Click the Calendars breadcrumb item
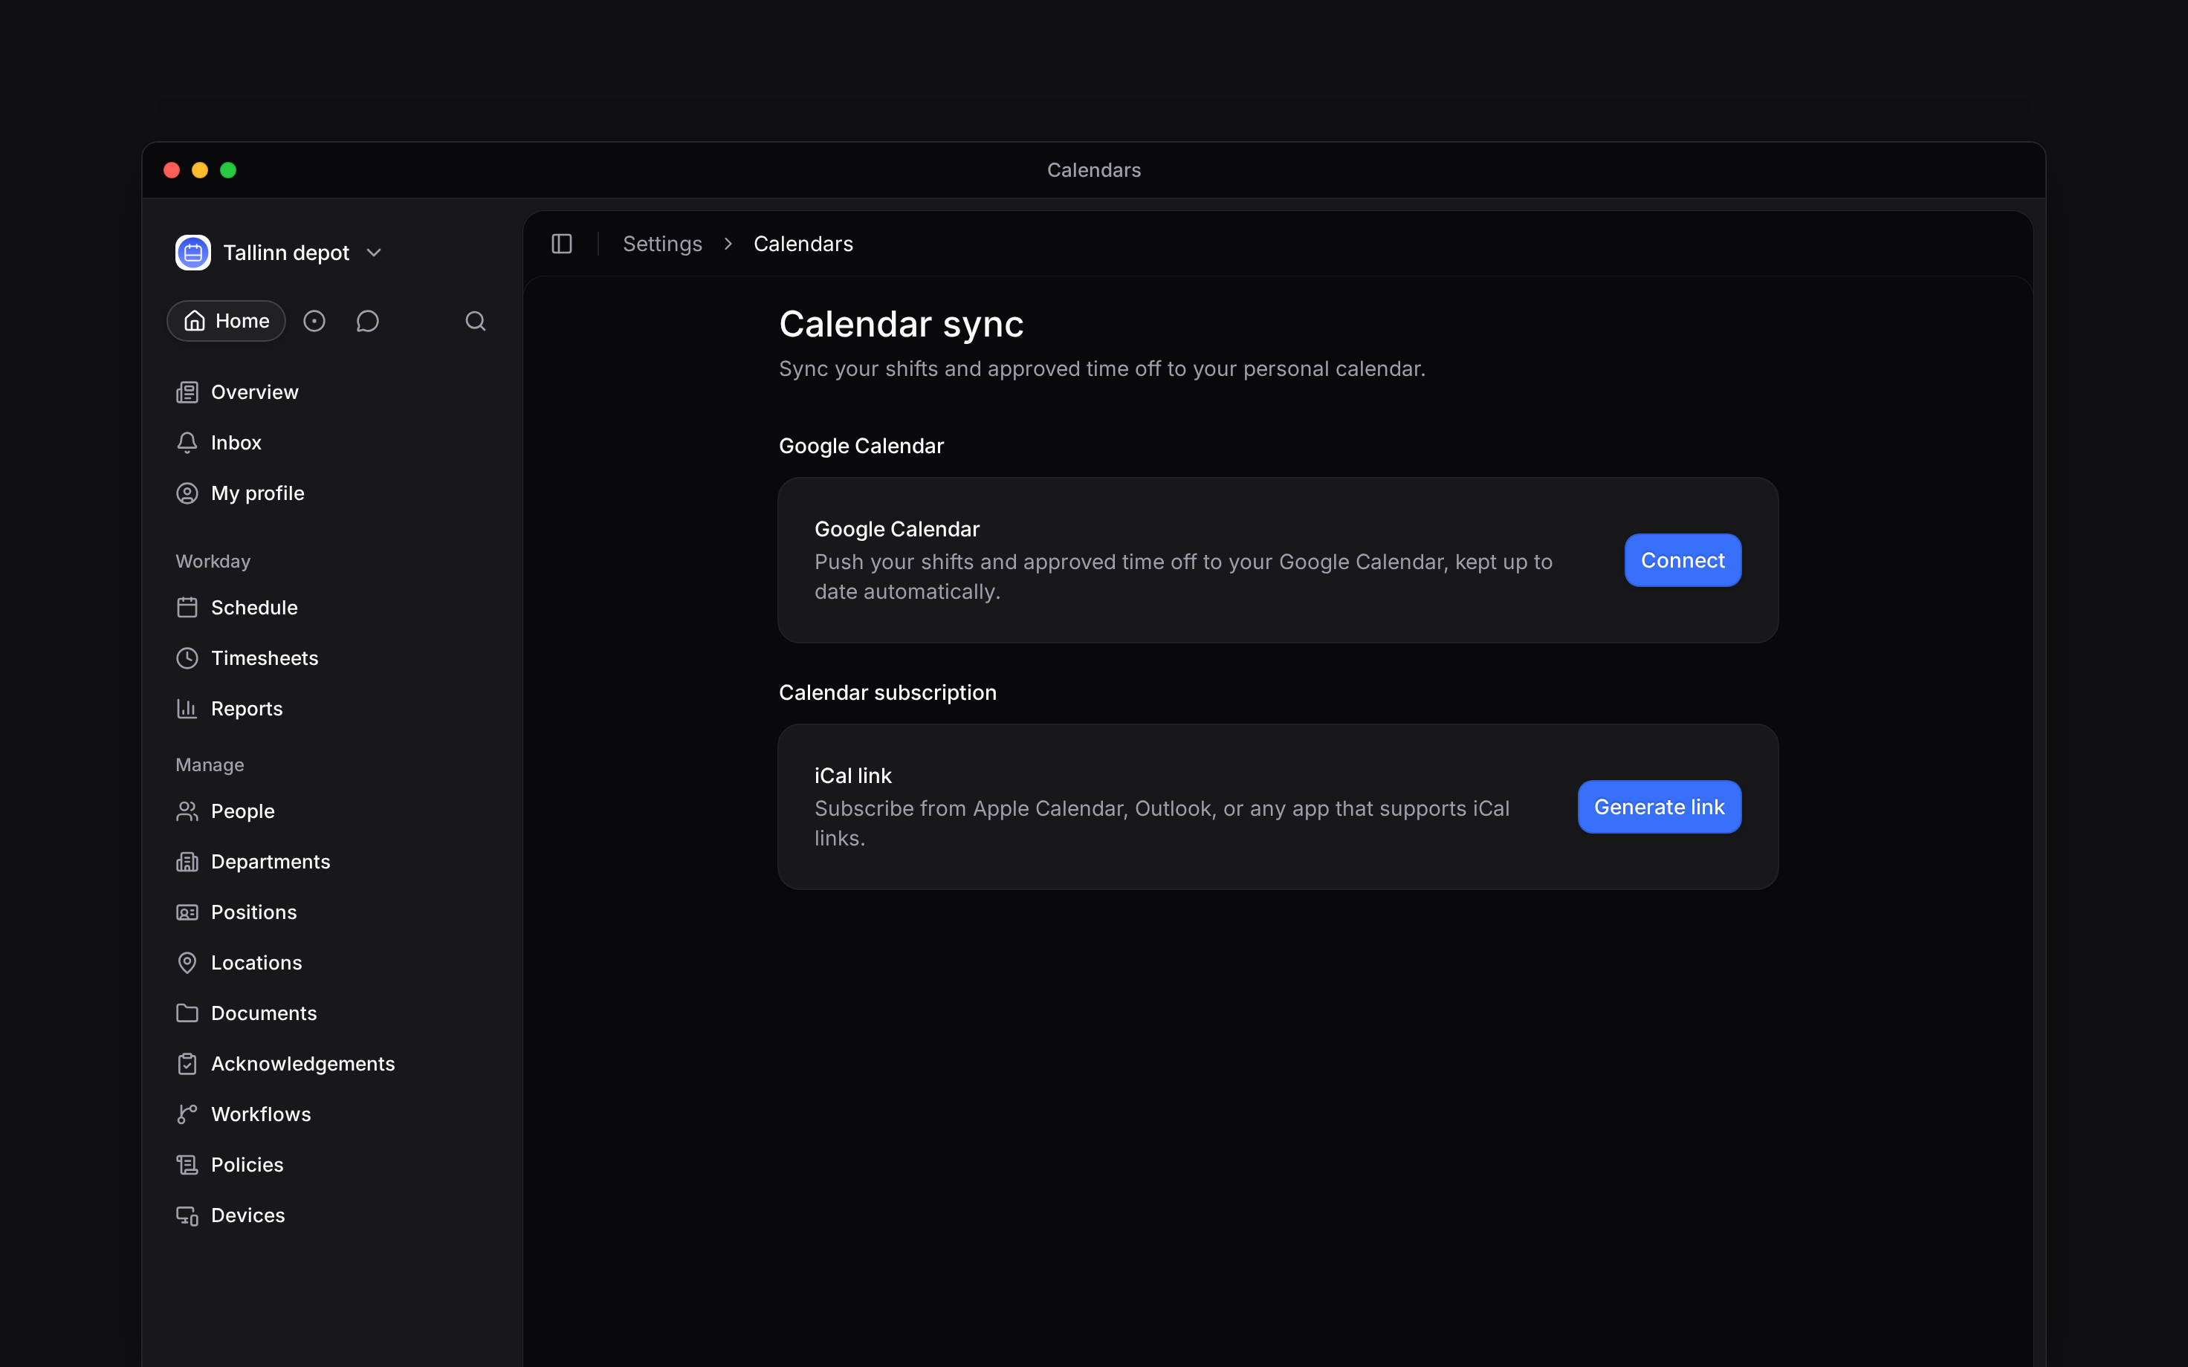2188x1367 pixels. pos(803,244)
